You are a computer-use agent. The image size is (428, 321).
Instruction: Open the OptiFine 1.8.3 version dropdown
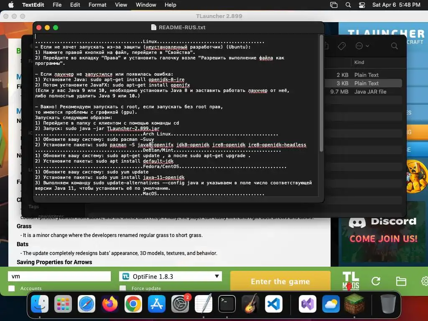171,276
